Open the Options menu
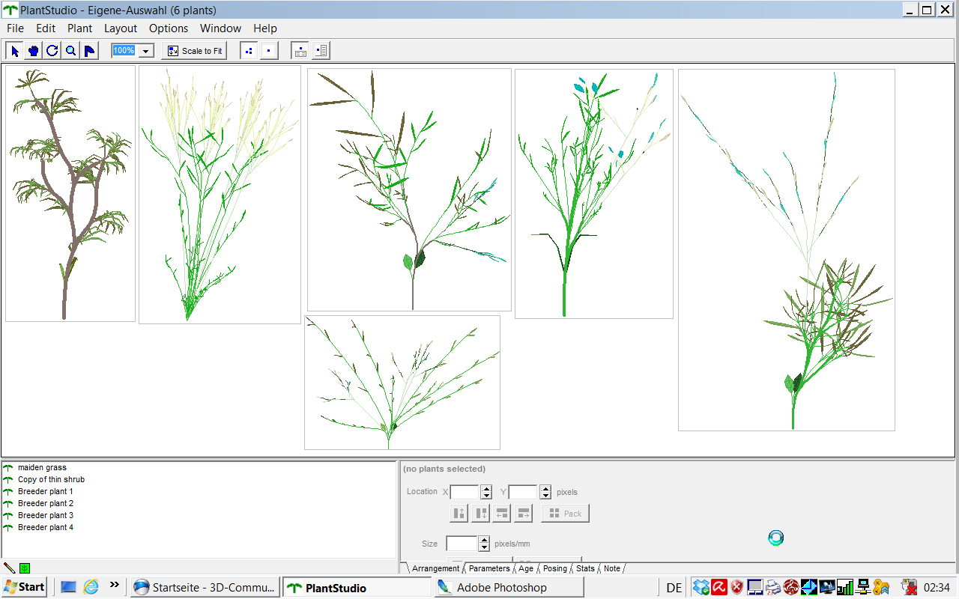The image size is (959, 599). tap(169, 28)
